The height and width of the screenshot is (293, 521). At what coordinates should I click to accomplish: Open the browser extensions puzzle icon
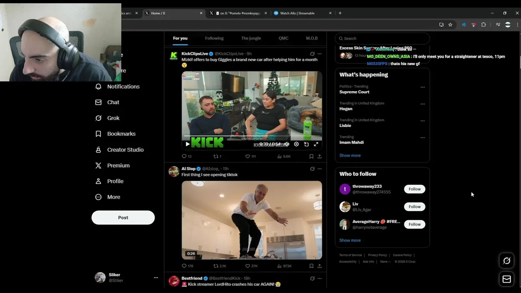(484, 25)
